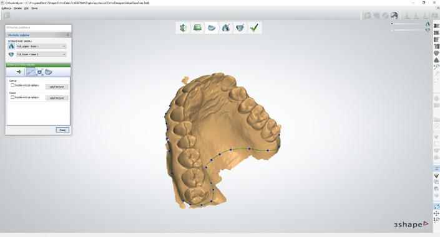This screenshot has width=440, height=237.
Task: Click the Dalej button
Action: (62, 130)
